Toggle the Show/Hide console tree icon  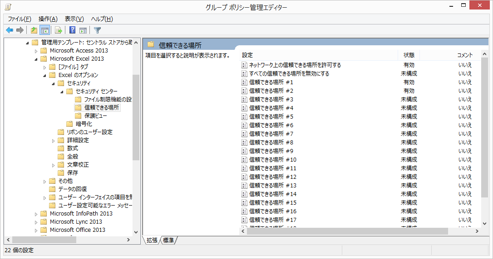click(x=44, y=30)
